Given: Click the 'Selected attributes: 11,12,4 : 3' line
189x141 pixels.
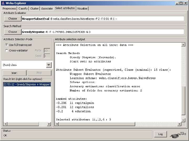Looking at the screenshot, I should point(83,120).
